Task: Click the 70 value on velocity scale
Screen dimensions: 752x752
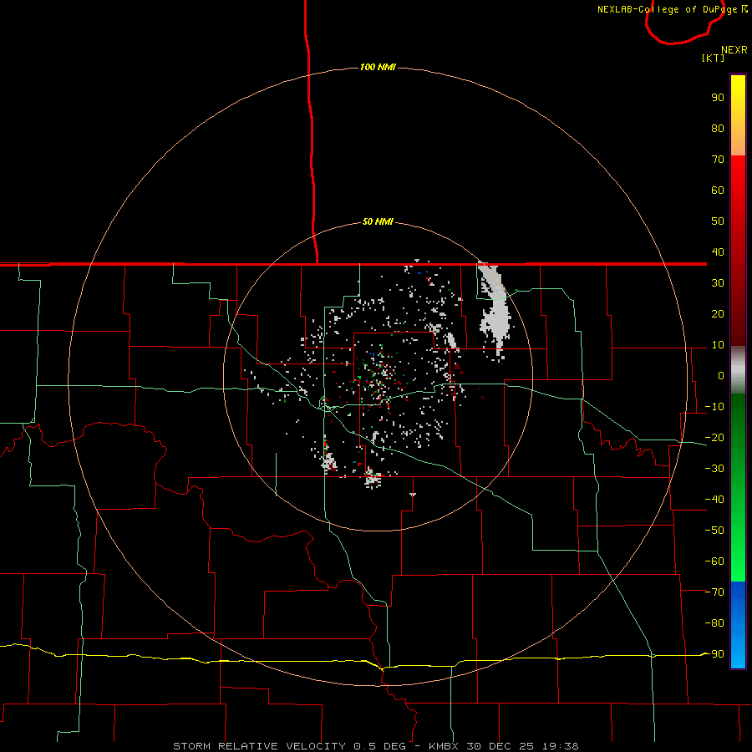Action: tap(718, 160)
